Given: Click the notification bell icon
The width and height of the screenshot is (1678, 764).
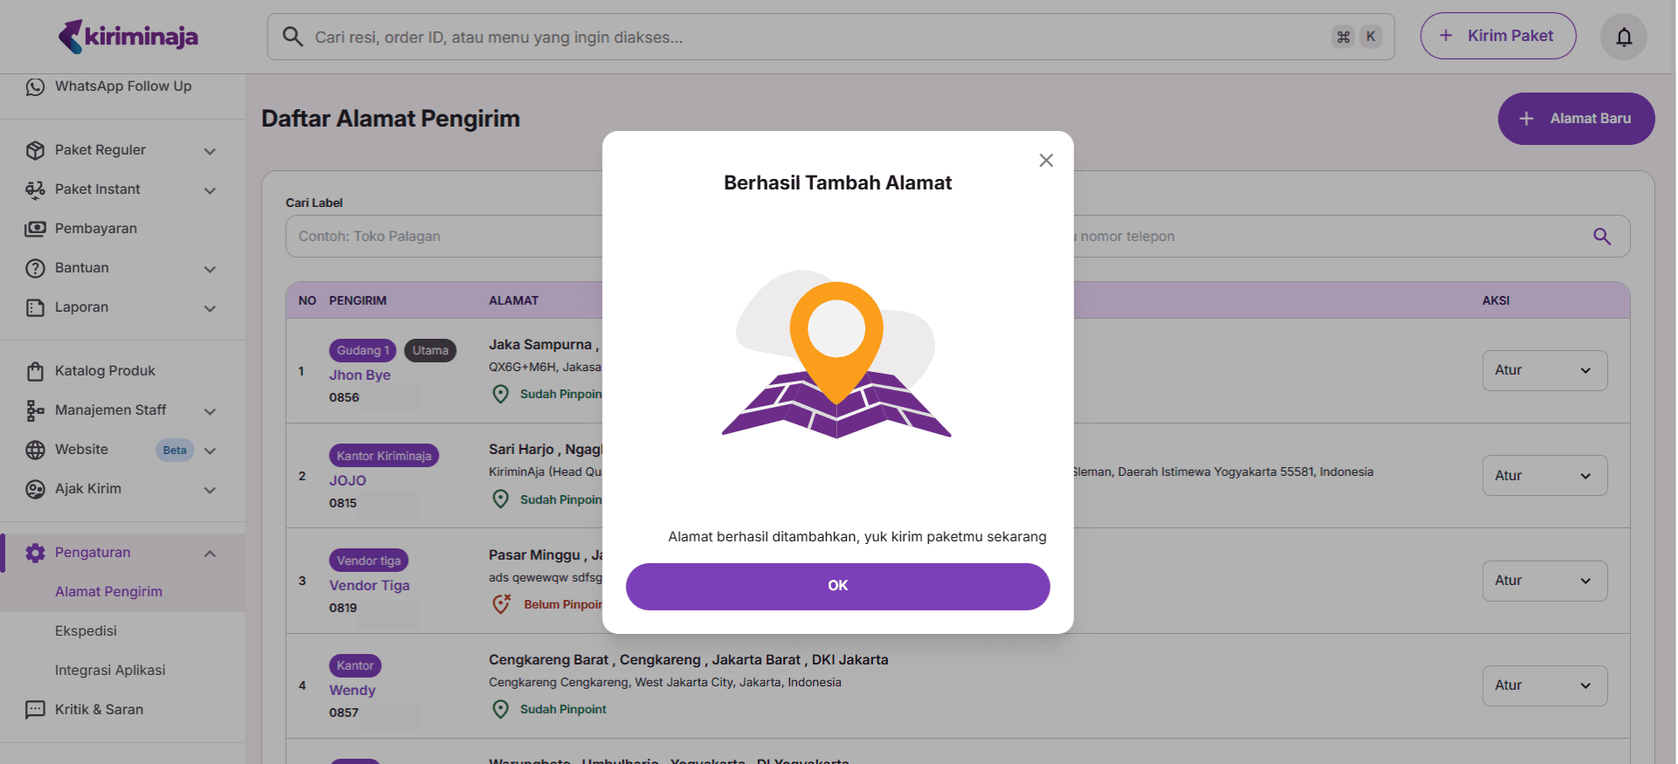Looking at the screenshot, I should (x=1623, y=37).
